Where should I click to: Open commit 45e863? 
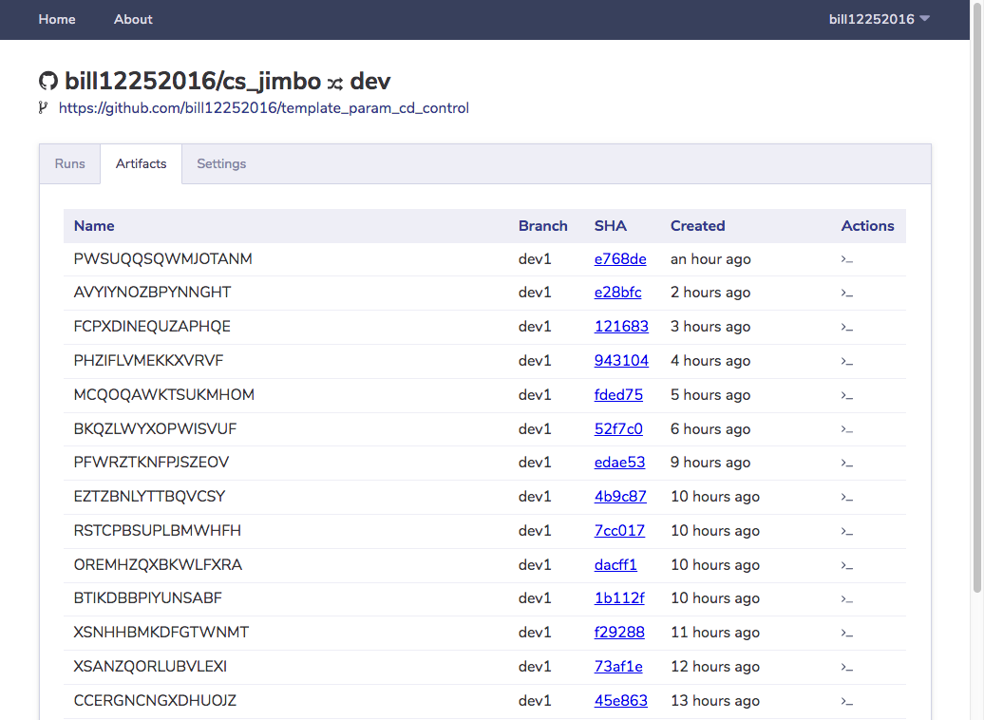618,700
